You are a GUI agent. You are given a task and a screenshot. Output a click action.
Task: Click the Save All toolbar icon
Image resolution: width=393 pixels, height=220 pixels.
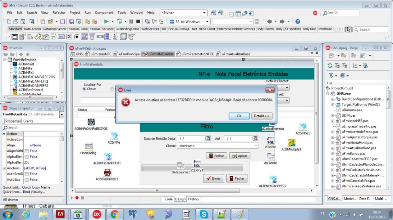(x=72, y=22)
